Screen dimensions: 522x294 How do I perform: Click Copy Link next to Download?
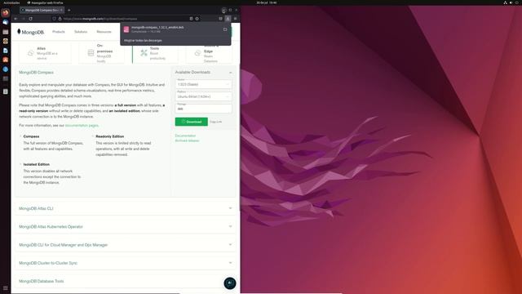215,122
